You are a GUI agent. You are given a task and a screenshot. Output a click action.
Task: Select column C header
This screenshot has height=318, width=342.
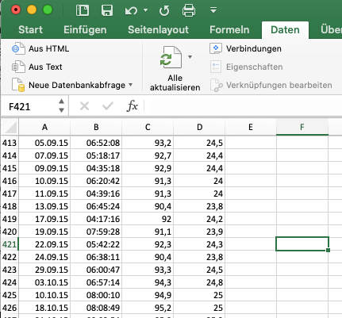pyautogui.click(x=148, y=127)
